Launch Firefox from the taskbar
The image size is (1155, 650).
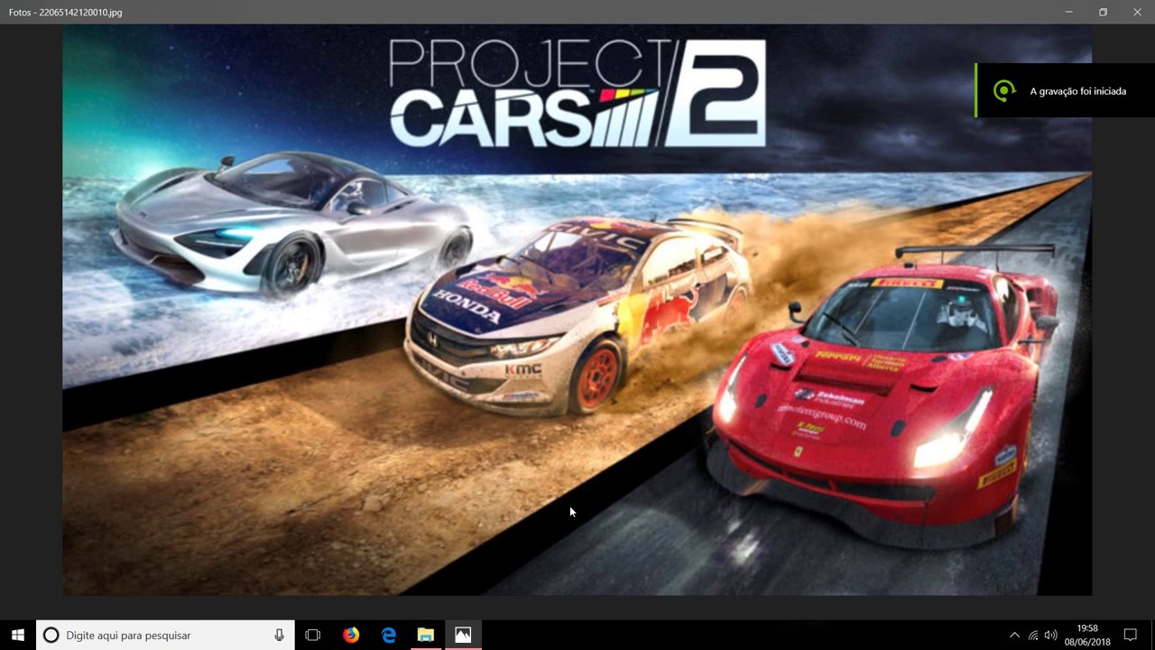coord(351,635)
